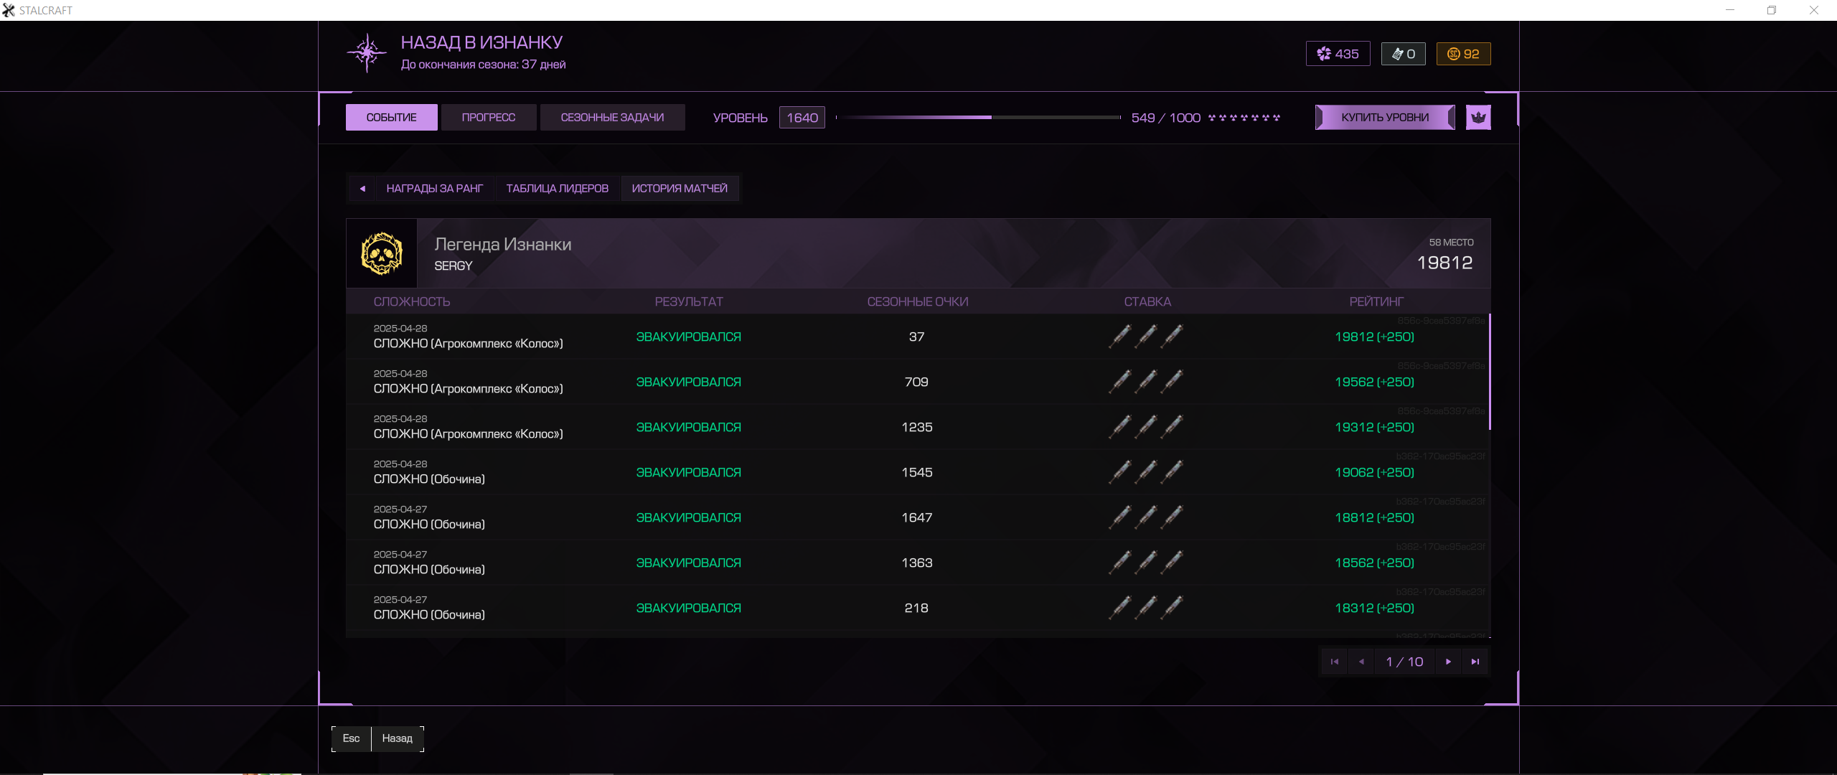Click the player name SERGY
This screenshot has height=775, width=1837.
point(453,266)
